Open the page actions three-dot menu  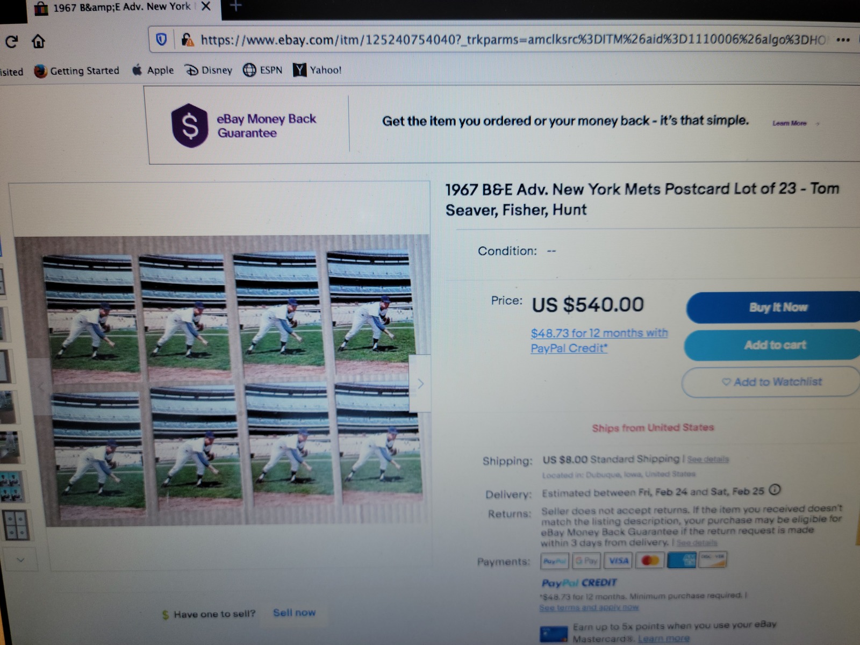(843, 40)
